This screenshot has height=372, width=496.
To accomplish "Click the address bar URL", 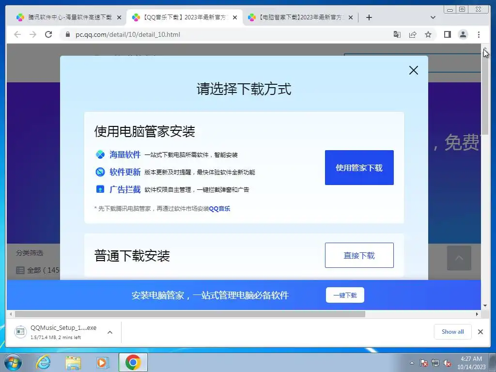I will pos(128,34).
